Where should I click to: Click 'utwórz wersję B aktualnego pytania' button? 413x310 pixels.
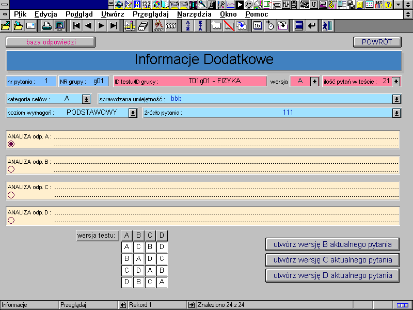(x=332, y=244)
